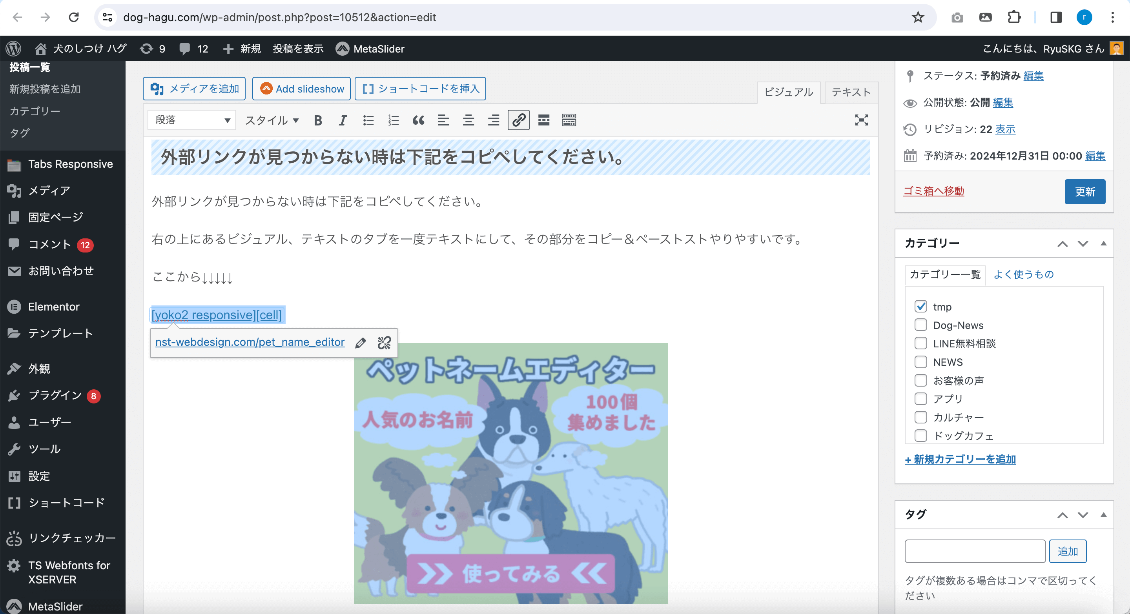Insert bulleted list
1130x614 pixels.
tap(368, 120)
